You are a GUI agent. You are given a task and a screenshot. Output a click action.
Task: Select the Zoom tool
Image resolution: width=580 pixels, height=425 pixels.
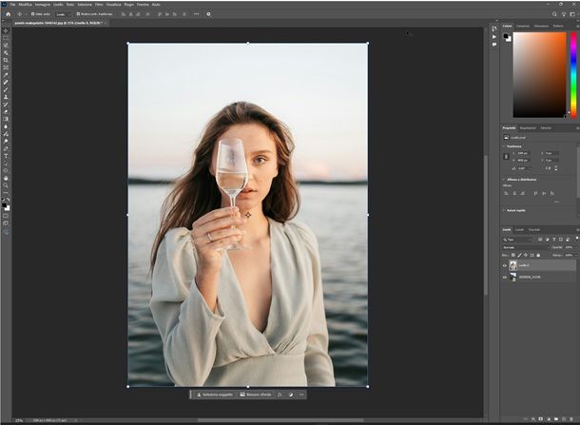tap(6, 185)
